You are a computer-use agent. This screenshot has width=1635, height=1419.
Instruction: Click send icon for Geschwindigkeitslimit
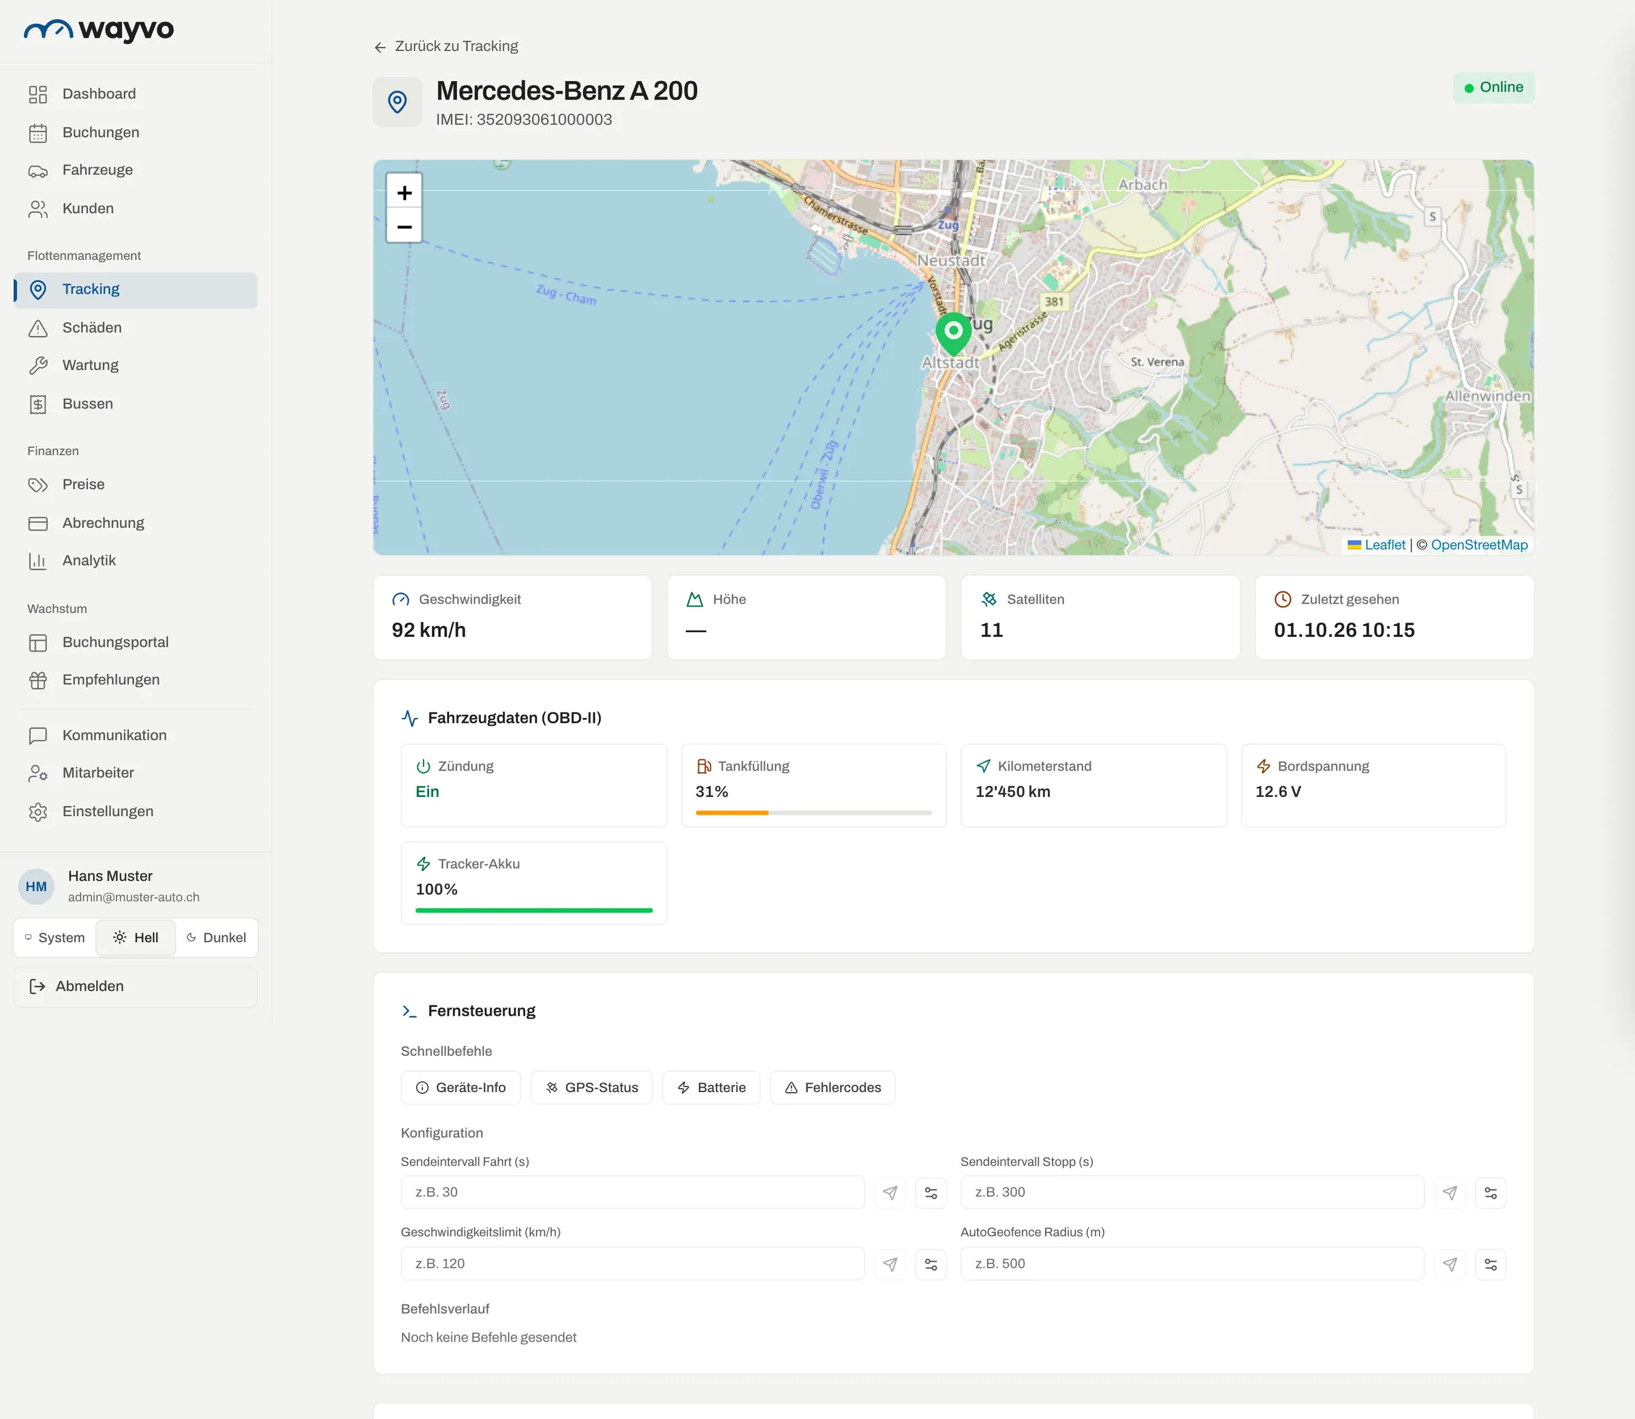click(x=890, y=1264)
